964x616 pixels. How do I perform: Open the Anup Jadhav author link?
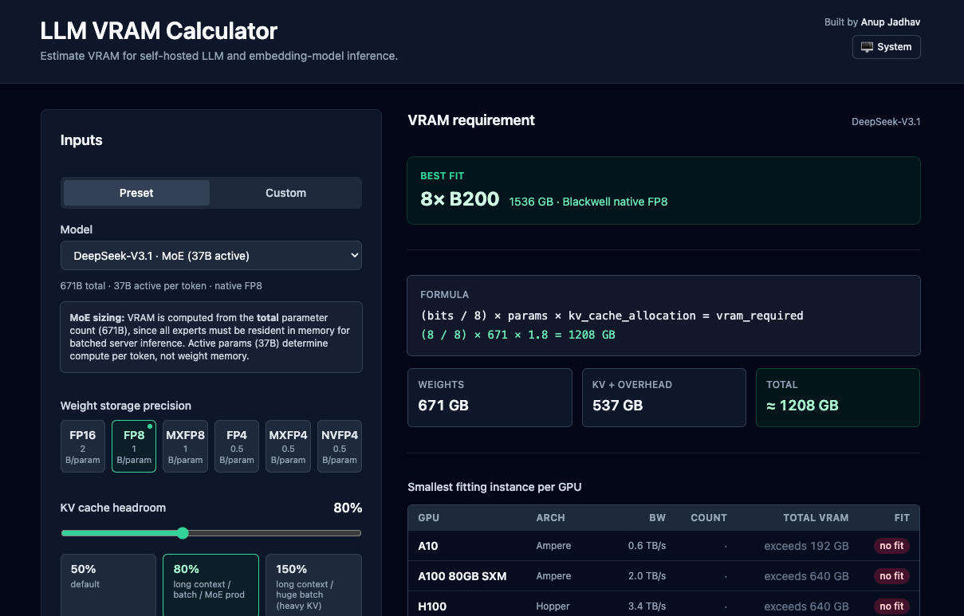891,22
